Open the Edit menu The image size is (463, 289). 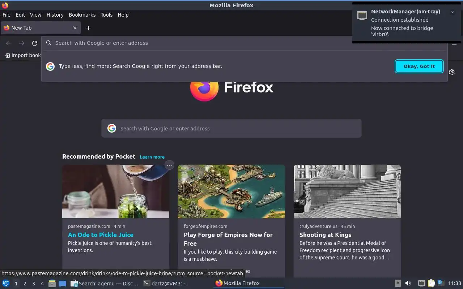pyautogui.click(x=20, y=15)
